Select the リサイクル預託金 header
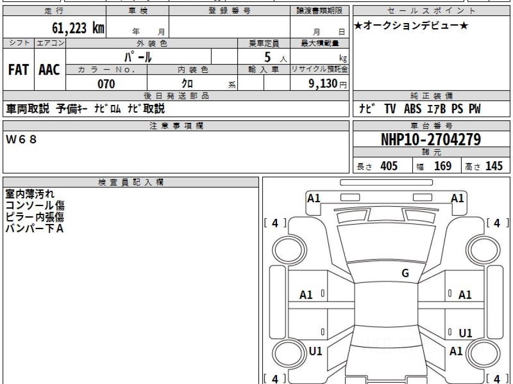Viewport: 513px width, 384px height. pos(319,70)
